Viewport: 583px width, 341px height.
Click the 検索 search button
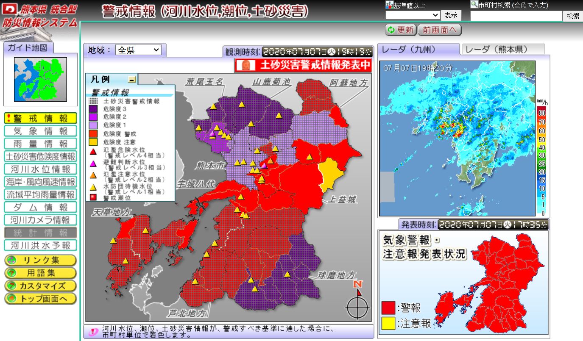tap(573, 16)
